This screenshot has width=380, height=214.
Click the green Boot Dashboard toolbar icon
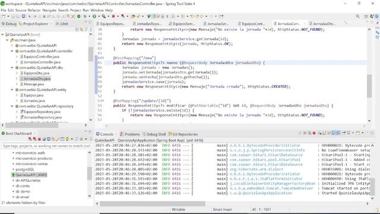(79, 16)
